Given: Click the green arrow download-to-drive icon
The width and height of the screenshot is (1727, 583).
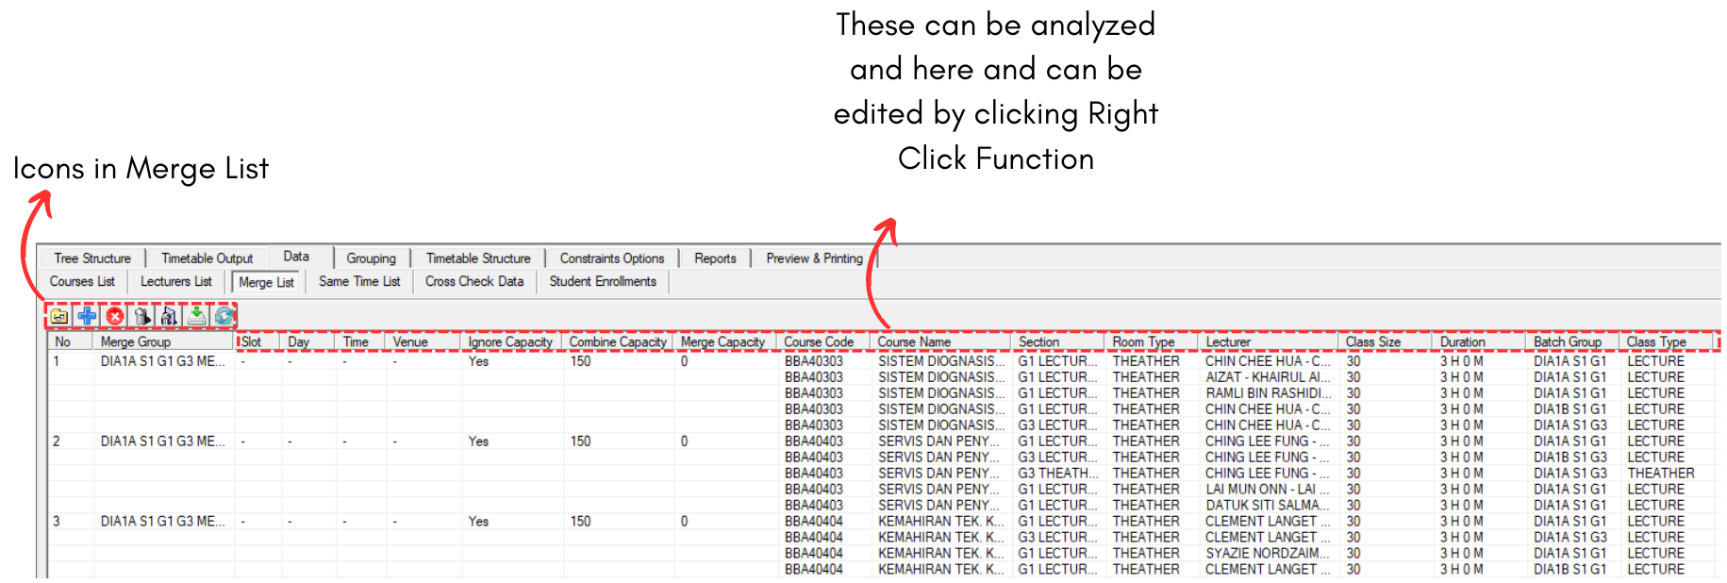Looking at the screenshot, I should click(x=196, y=316).
